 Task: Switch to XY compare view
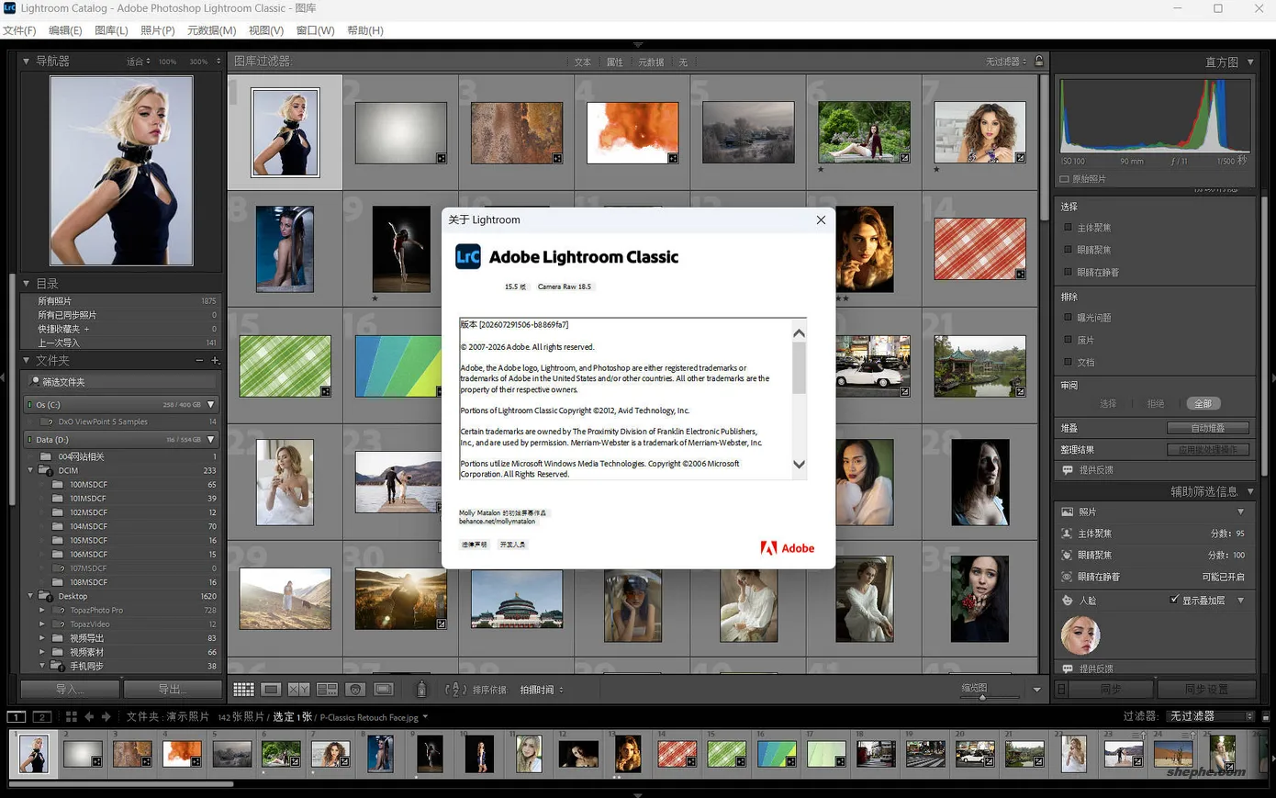pos(298,690)
